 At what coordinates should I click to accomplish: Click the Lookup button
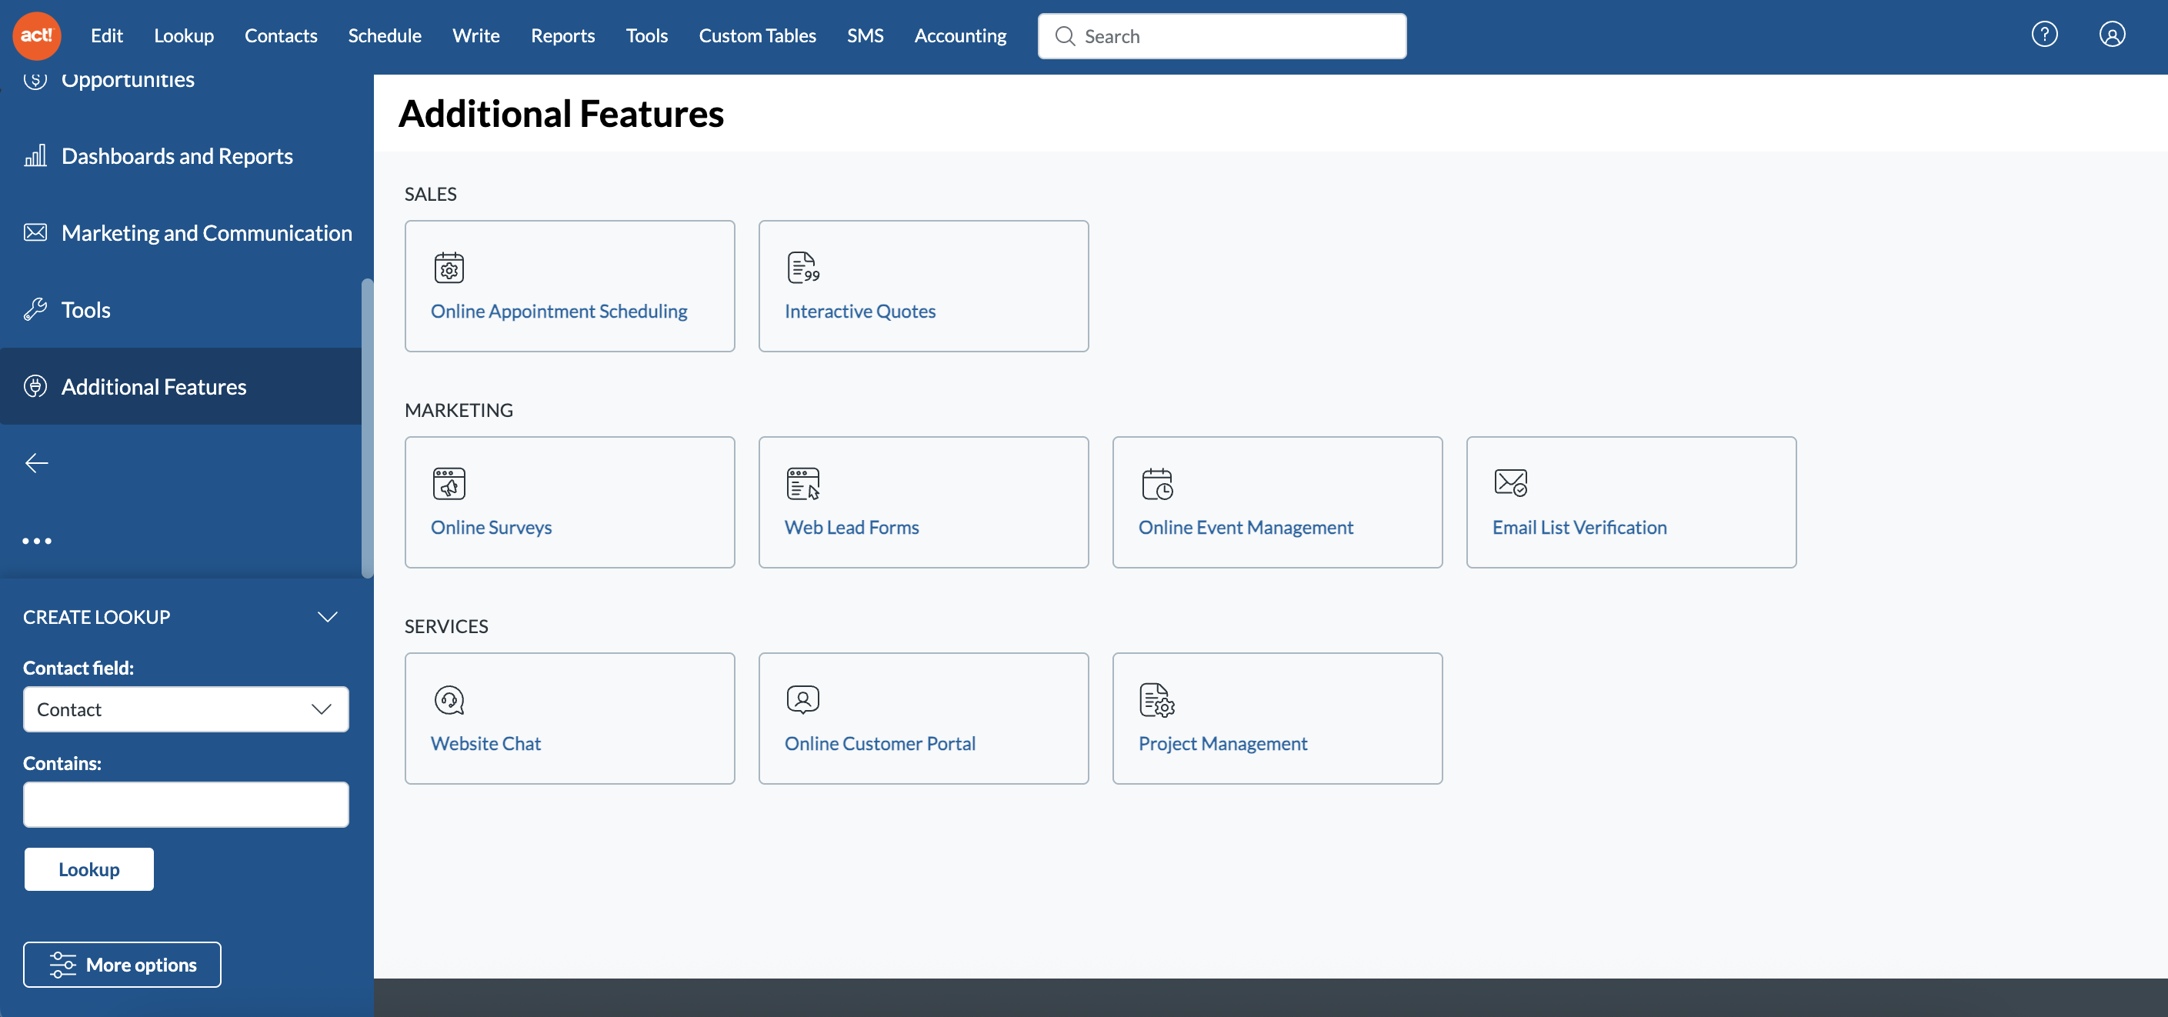tap(88, 869)
